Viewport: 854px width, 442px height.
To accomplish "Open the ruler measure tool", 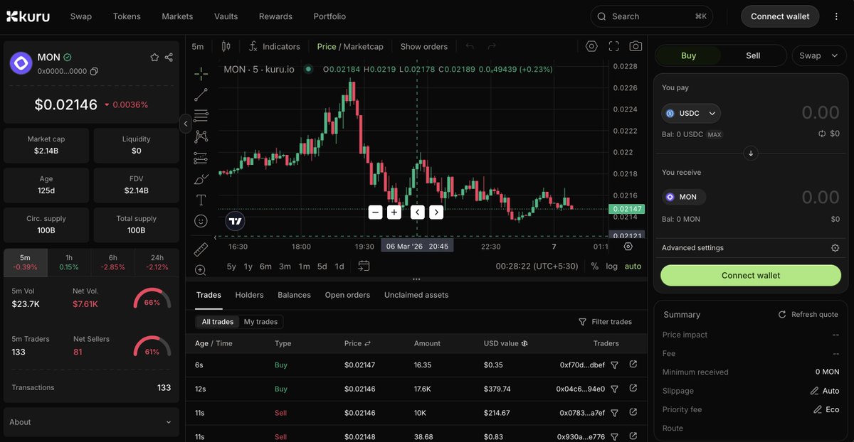I will [201, 249].
